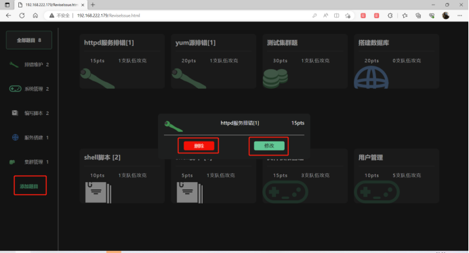Screen dimensions: 469x253
Task: Open Browser essentials heart icon
Action: (x=432, y=16)
